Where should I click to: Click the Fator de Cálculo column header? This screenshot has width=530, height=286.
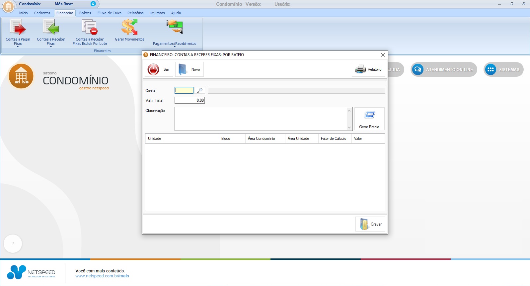[335, 139]
